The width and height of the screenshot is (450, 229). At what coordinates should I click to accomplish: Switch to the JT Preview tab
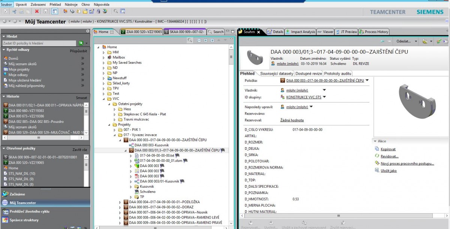tap(346, 32)
